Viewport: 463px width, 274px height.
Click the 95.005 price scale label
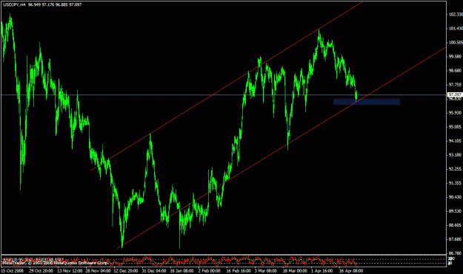pos(455,127)
